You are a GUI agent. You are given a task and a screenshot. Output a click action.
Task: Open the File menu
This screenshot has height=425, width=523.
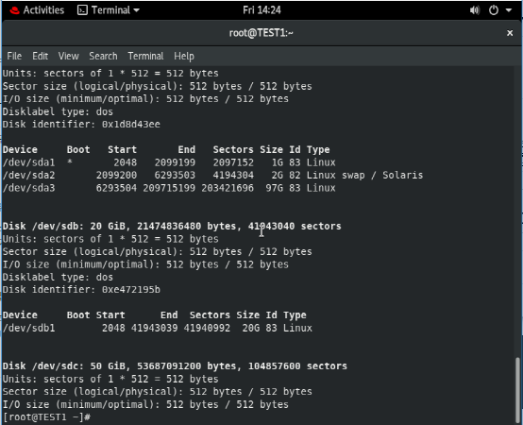coord(14,56)
